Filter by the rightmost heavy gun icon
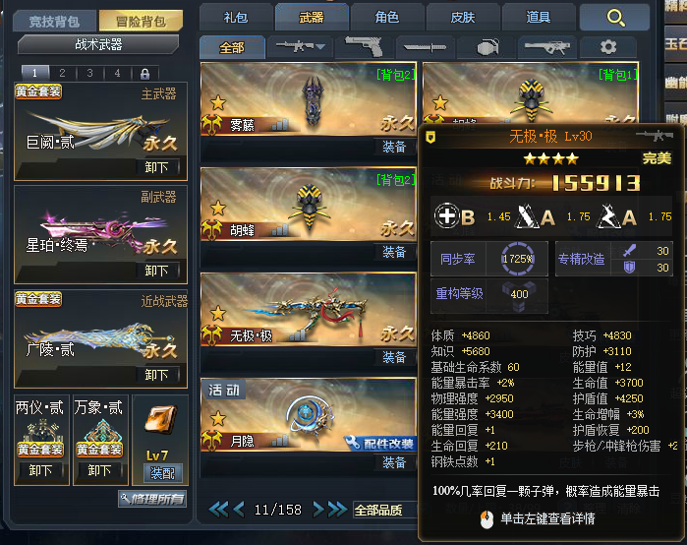Screen dimensions: 687x545 tap(547, 47)
